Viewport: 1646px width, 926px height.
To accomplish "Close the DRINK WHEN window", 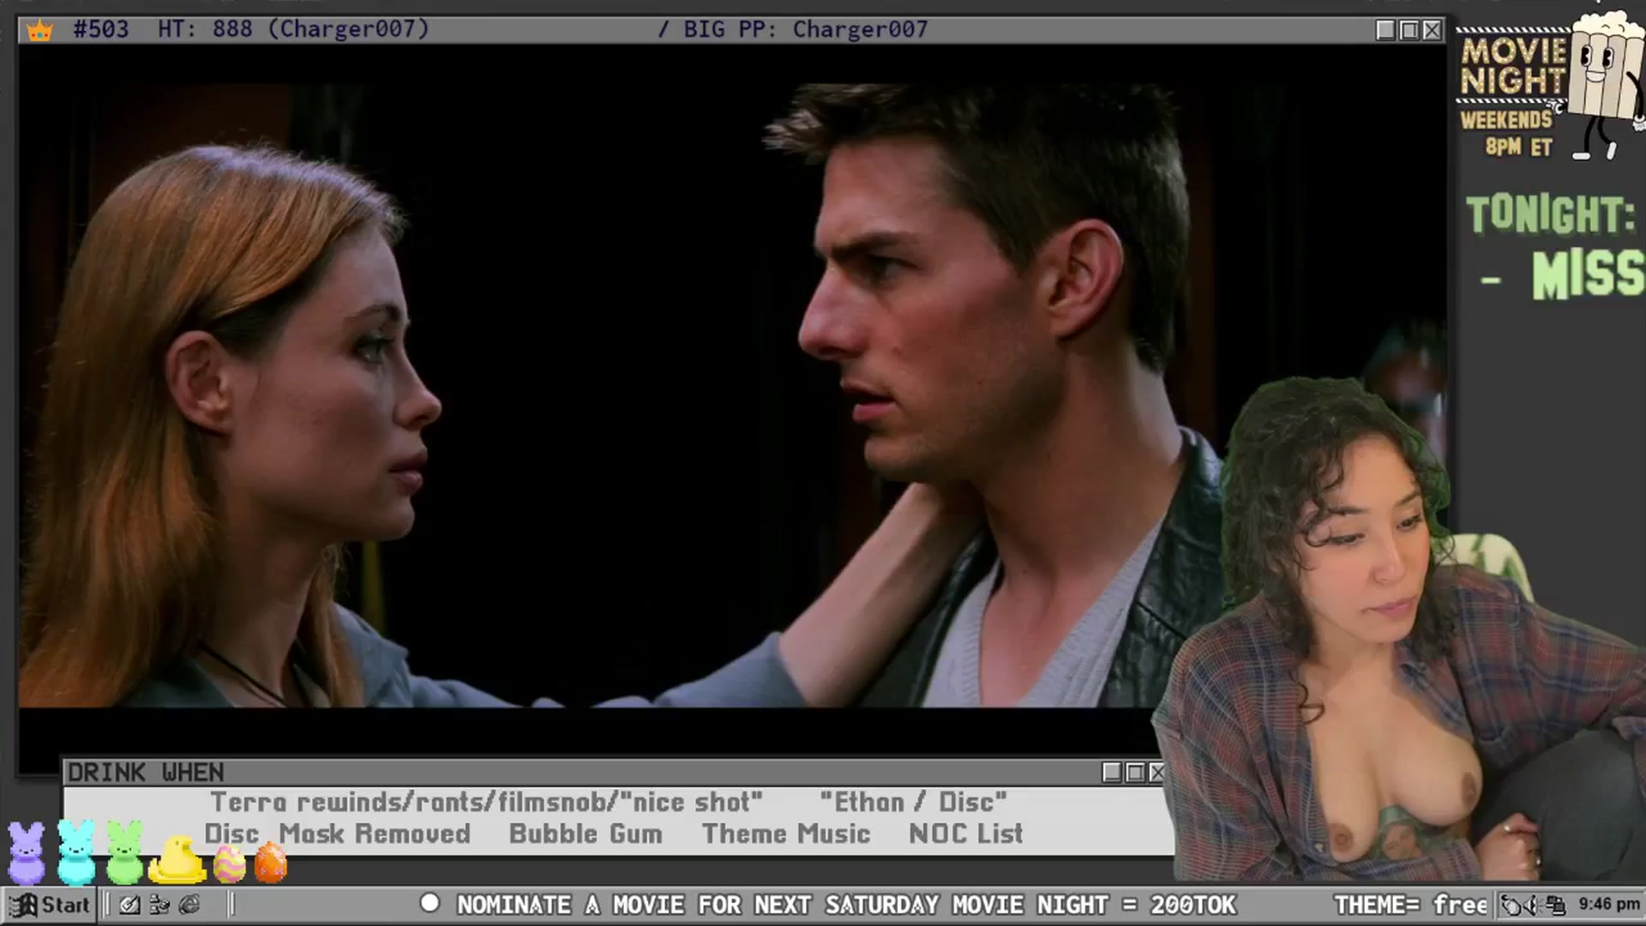I will coord(1156,773).
